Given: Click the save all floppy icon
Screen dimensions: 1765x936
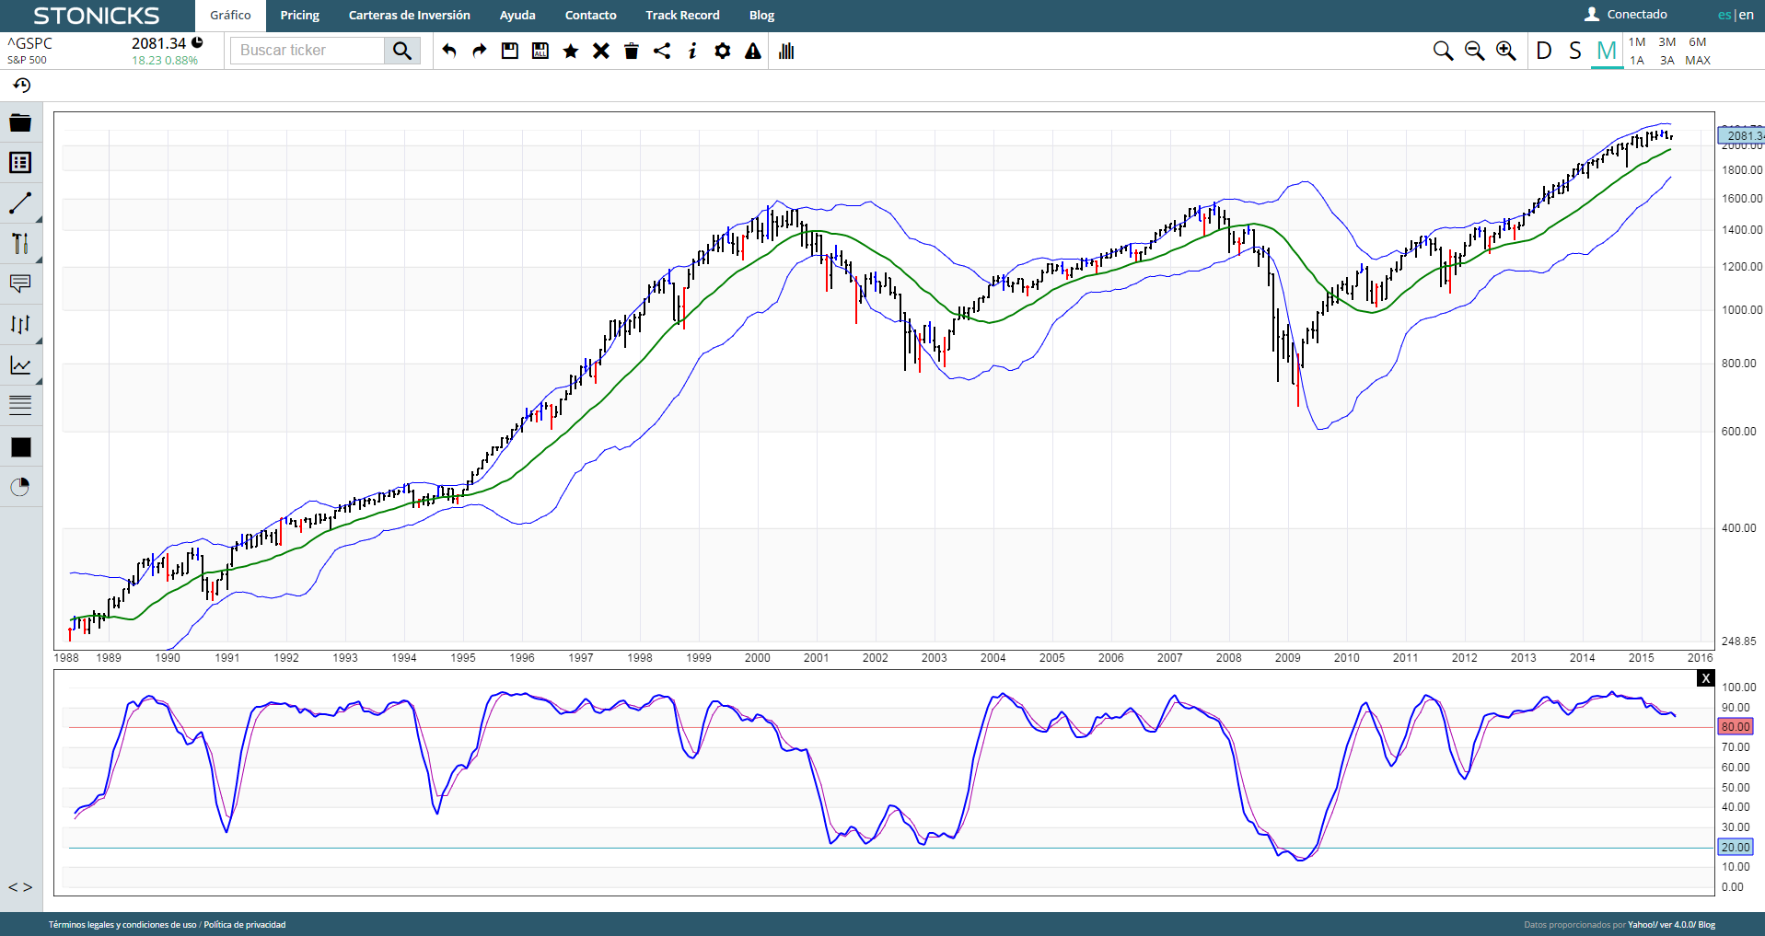Looking at the screenshot, I should 540,51.
